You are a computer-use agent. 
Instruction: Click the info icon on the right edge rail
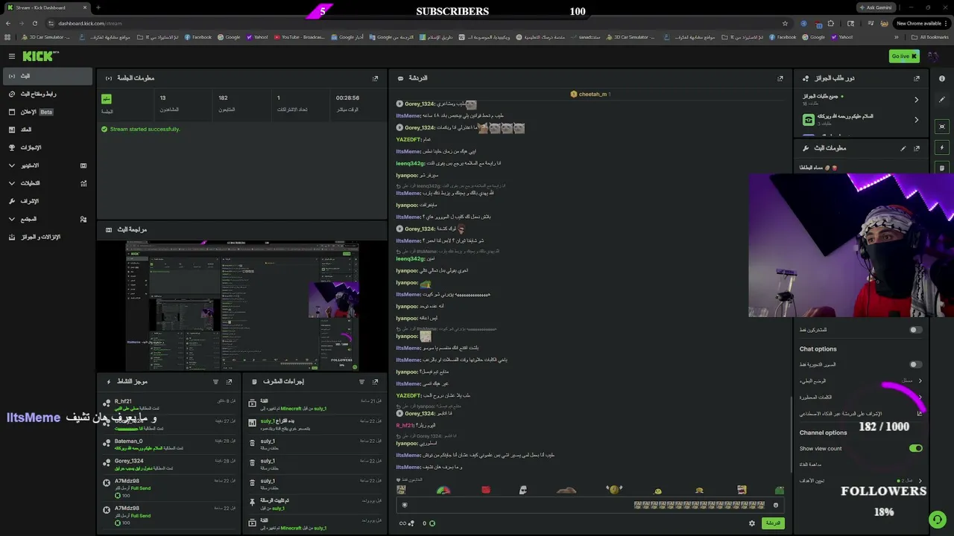(x=942, y=79)
